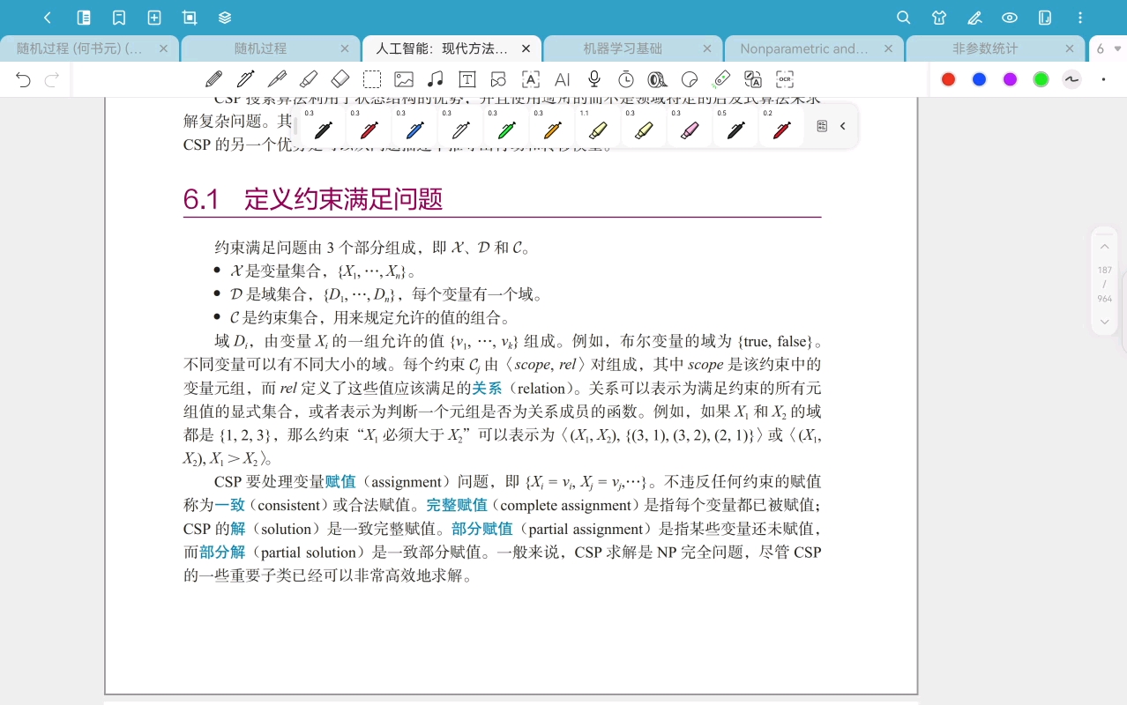1127x705 pixels.
Task: Pick the black 0.5 pen preset
Action: coord(735,127)
